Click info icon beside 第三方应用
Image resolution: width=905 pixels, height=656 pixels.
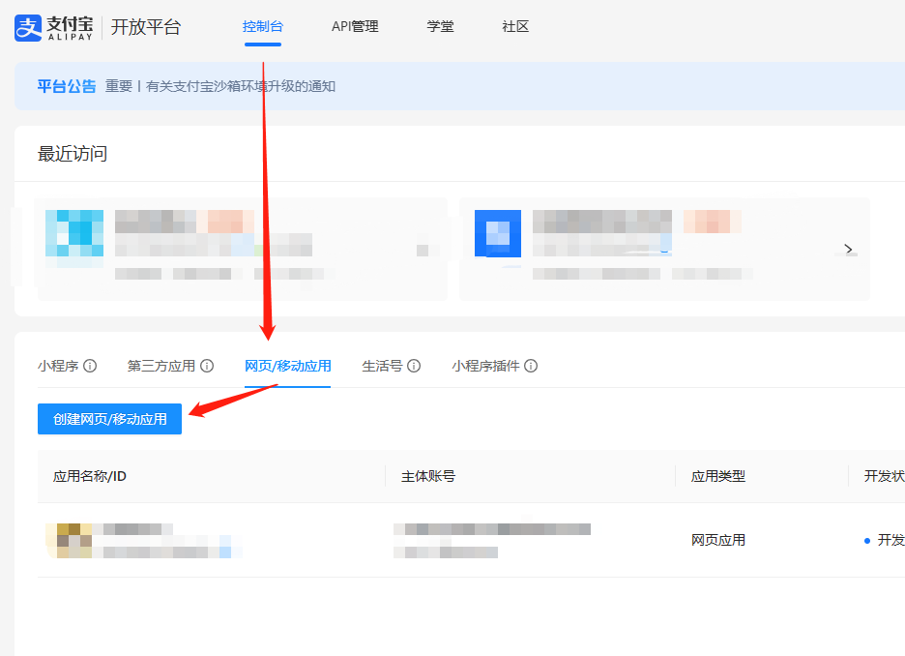click(207, 366)
